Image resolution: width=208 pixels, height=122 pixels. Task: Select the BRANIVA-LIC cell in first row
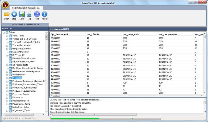tap(128, 55)
